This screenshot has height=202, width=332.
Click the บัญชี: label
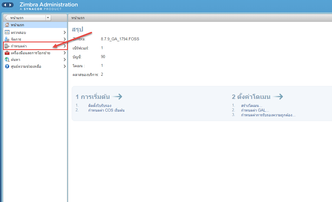[x=77, y=57]
